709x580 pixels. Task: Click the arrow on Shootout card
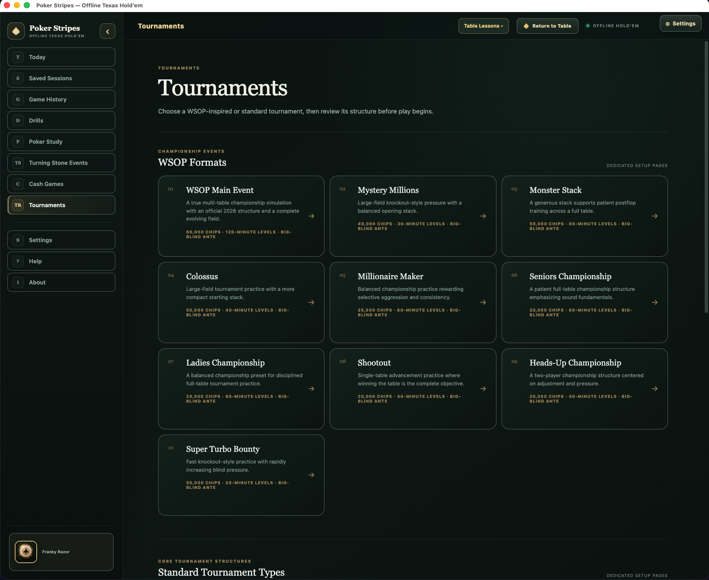[483, 389]
